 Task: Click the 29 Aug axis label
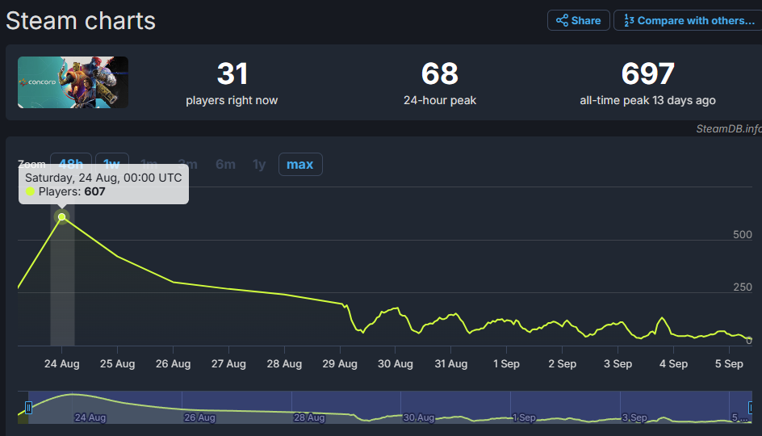[340, 363]
